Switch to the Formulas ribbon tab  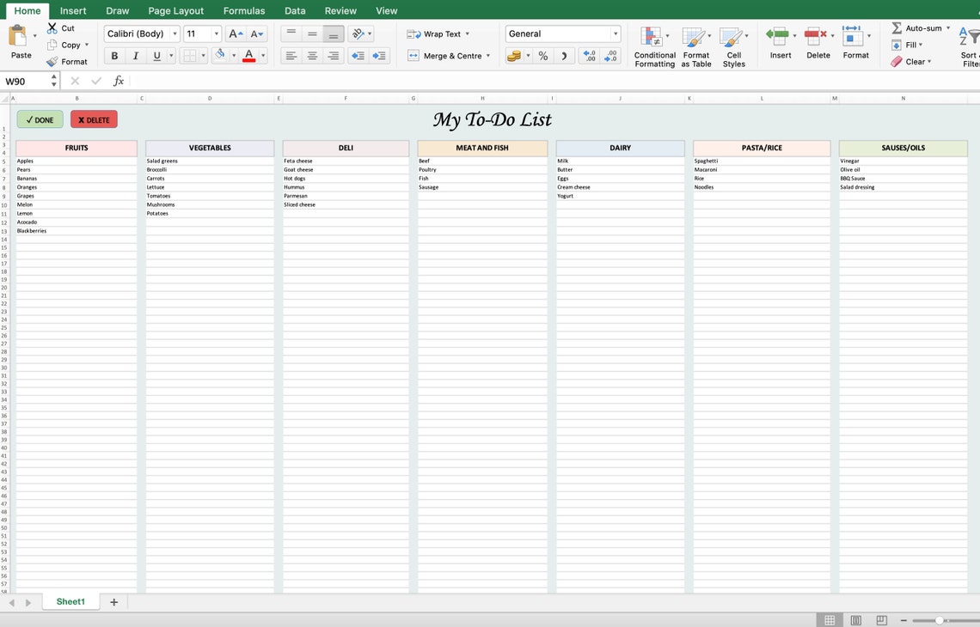(244, 10)
